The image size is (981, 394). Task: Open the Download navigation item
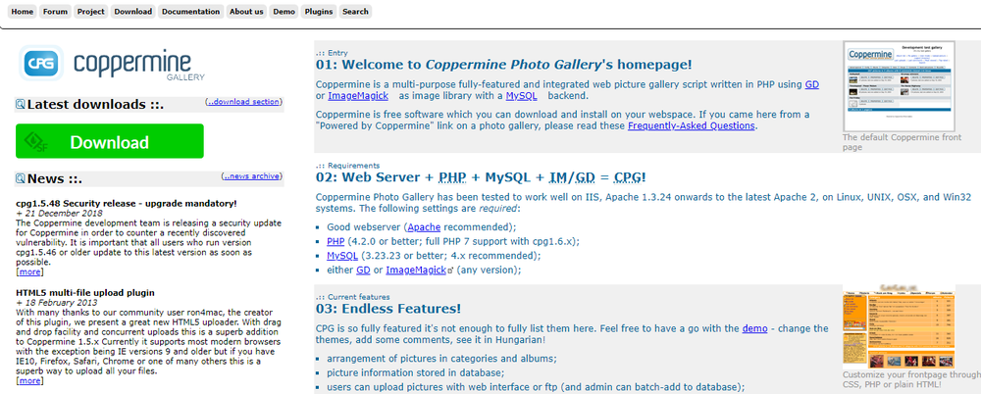pyautogui.click(x=133, y=11)
